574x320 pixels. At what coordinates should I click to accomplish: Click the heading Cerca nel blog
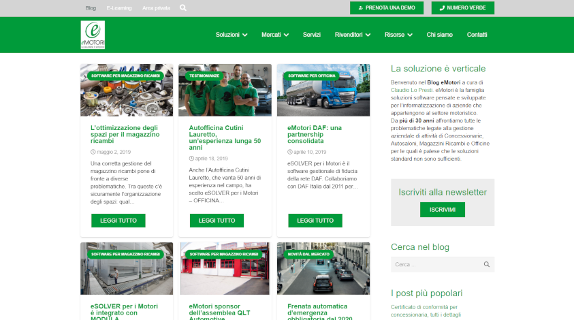(420, 247)
